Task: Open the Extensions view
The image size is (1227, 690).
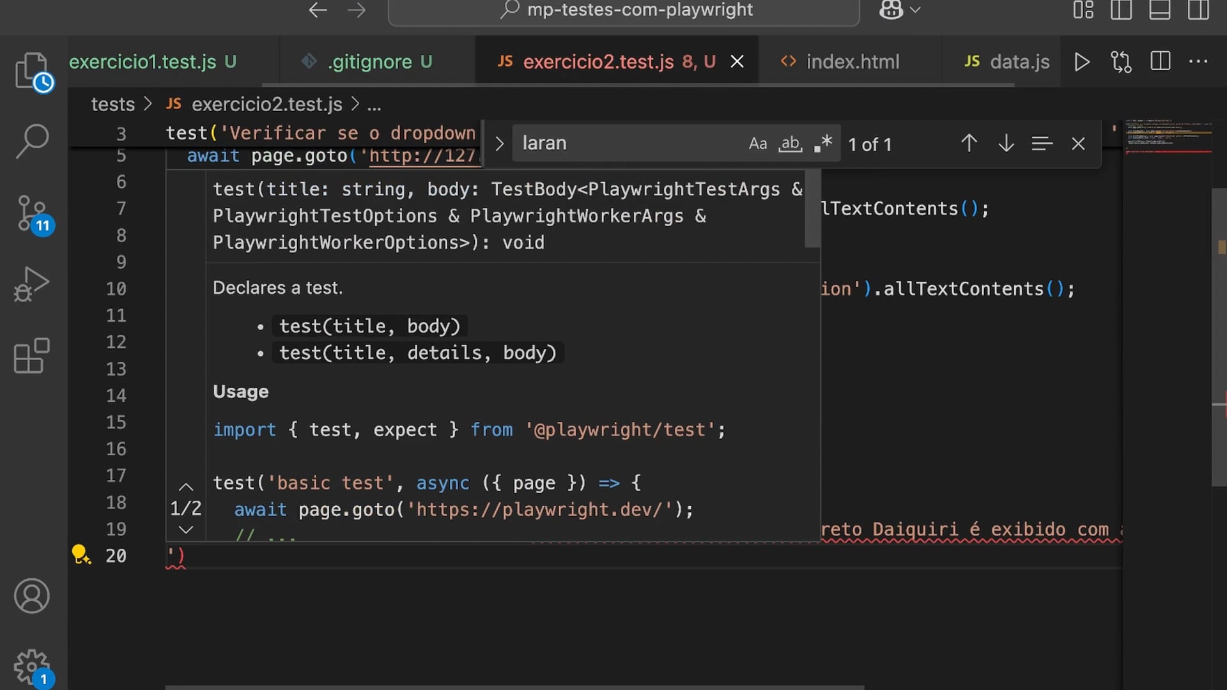Action: click(x=31, y=356)
